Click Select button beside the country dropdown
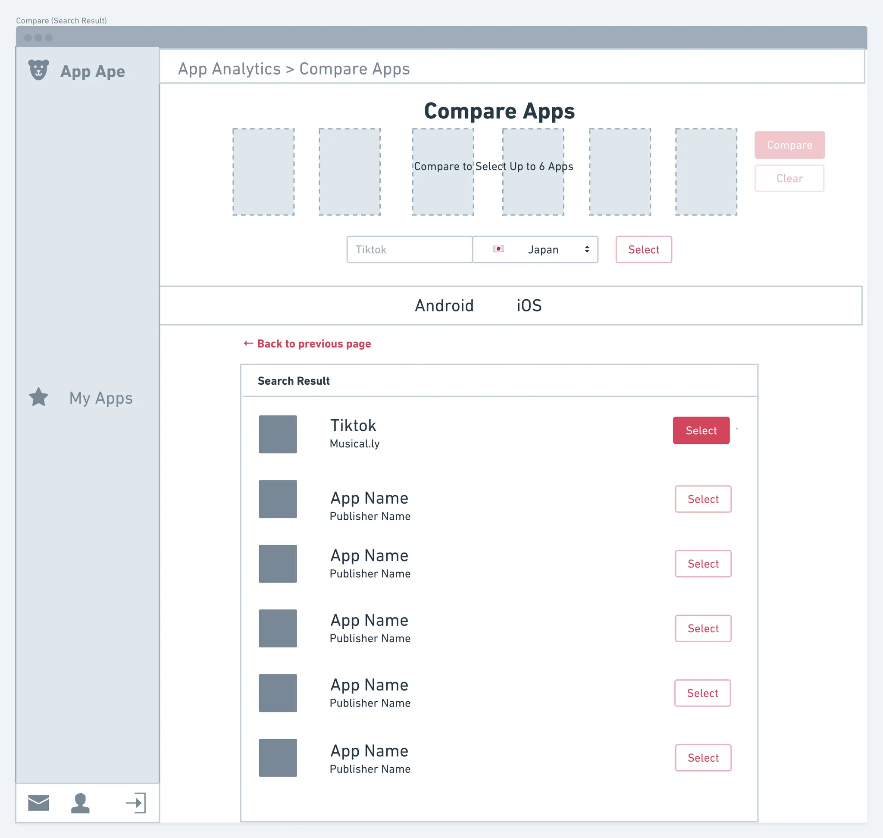The height and width of the screenshot is (838, 883). click(x=643, y=250)
